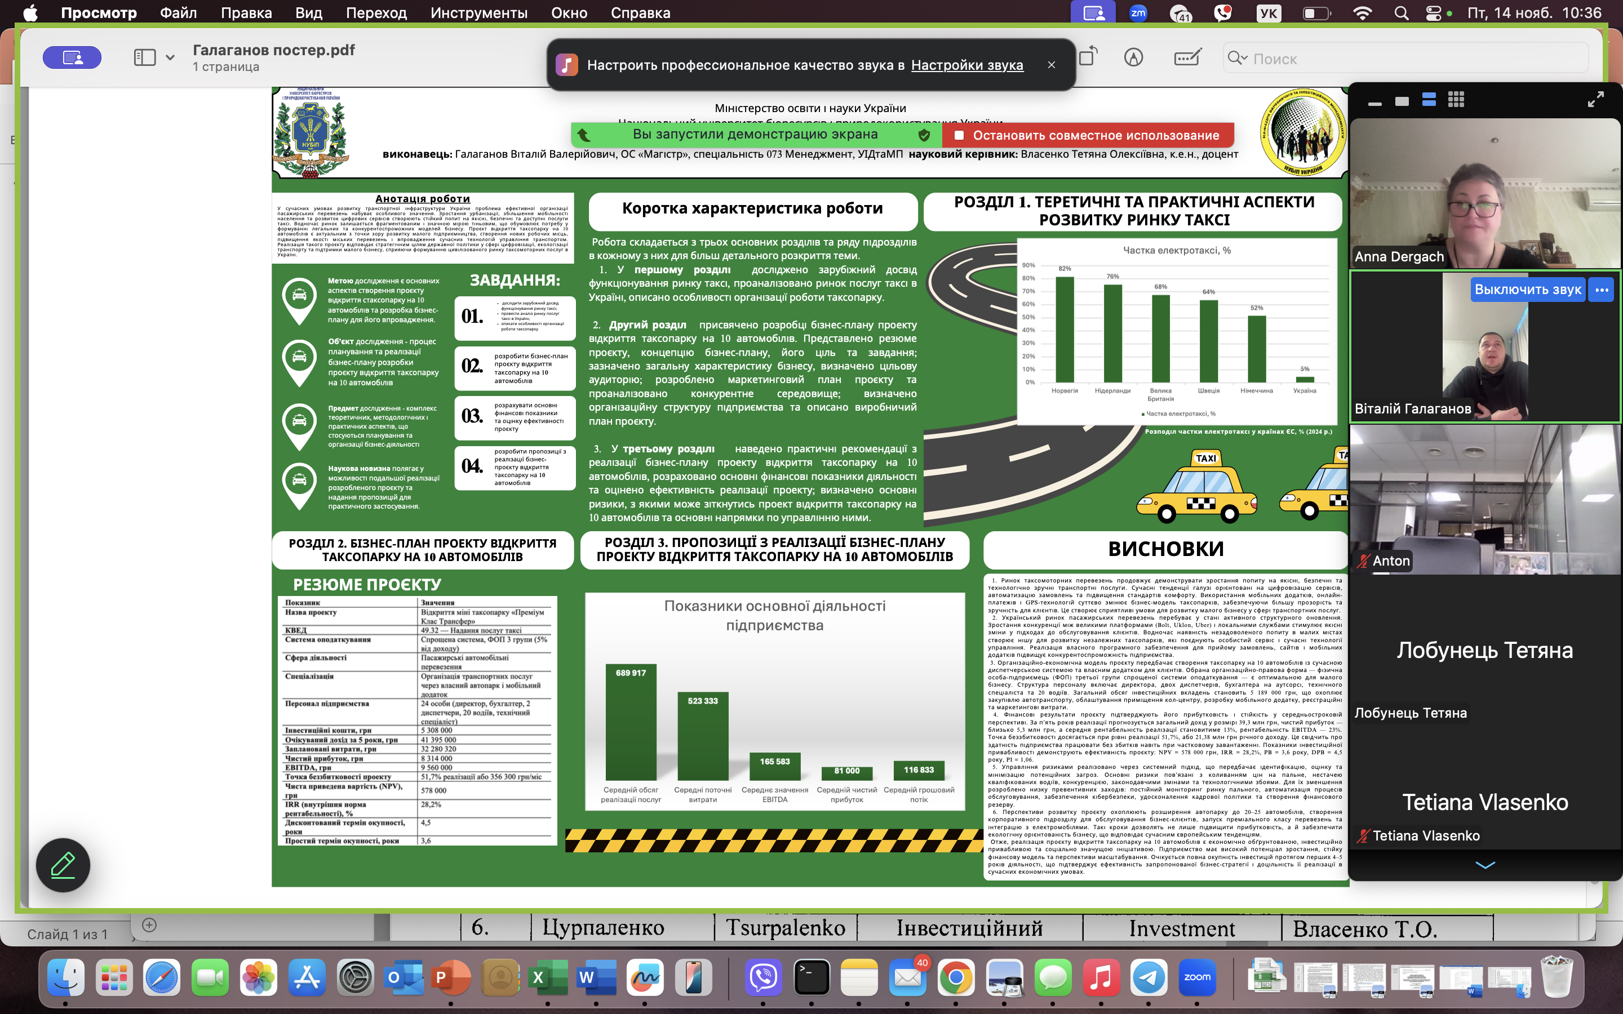Click the purple screen-share indicator button

72,57
